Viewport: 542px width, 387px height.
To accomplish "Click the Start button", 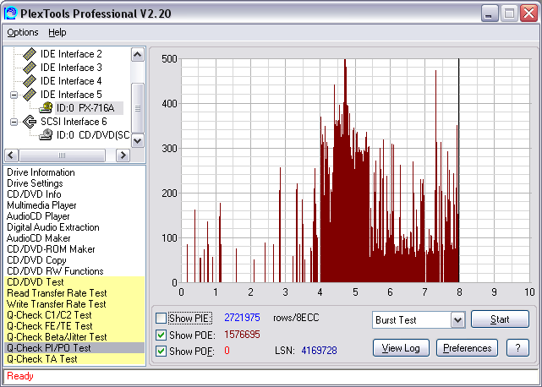I will click(x=500, y=319).
